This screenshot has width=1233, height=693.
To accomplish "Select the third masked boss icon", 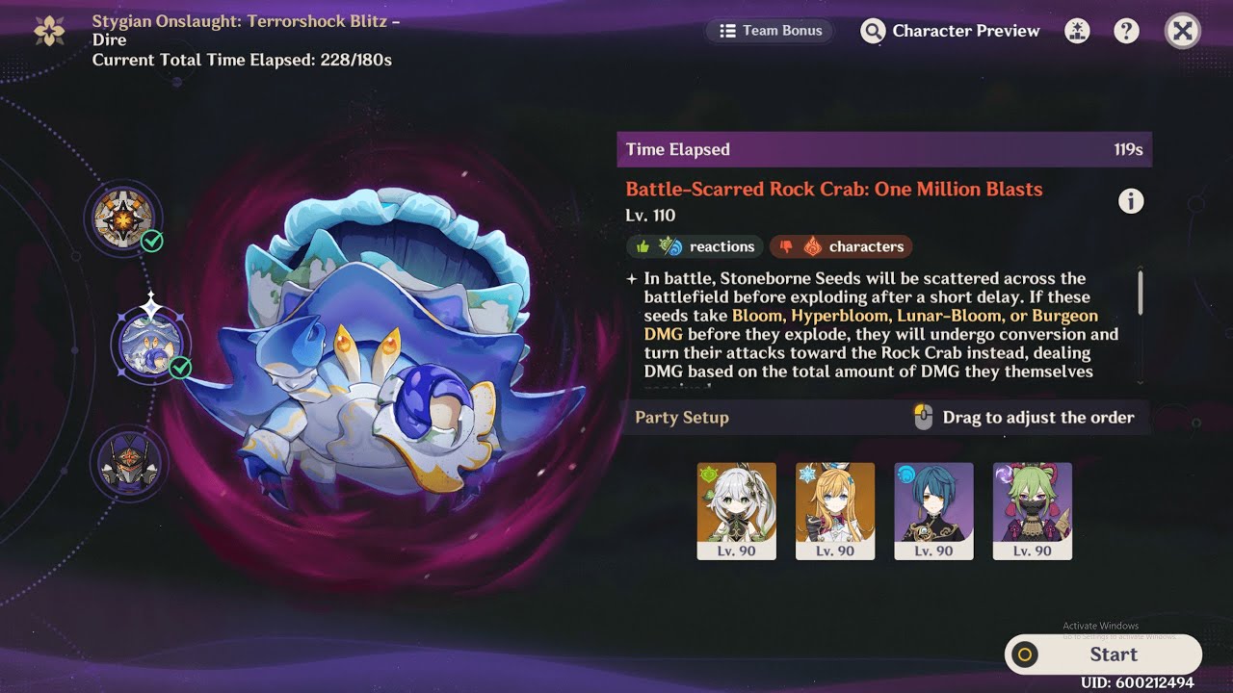I will tap(129, 464).
